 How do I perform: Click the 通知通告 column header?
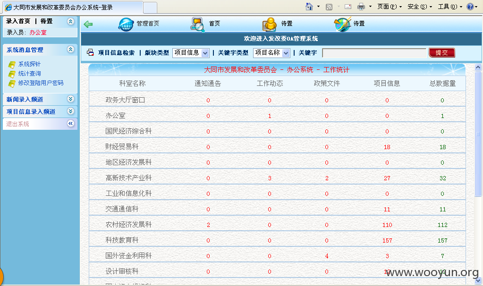tap(208, 84)
